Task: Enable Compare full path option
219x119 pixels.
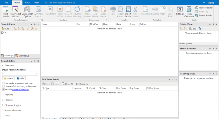Action: pyautogui.click(x=3, y=86)
